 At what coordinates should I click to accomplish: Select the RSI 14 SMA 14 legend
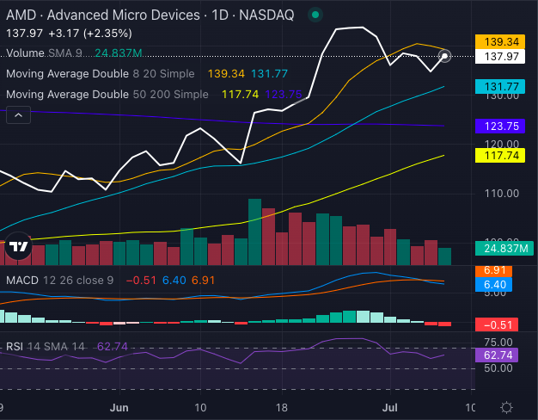[x=46, y=347]
